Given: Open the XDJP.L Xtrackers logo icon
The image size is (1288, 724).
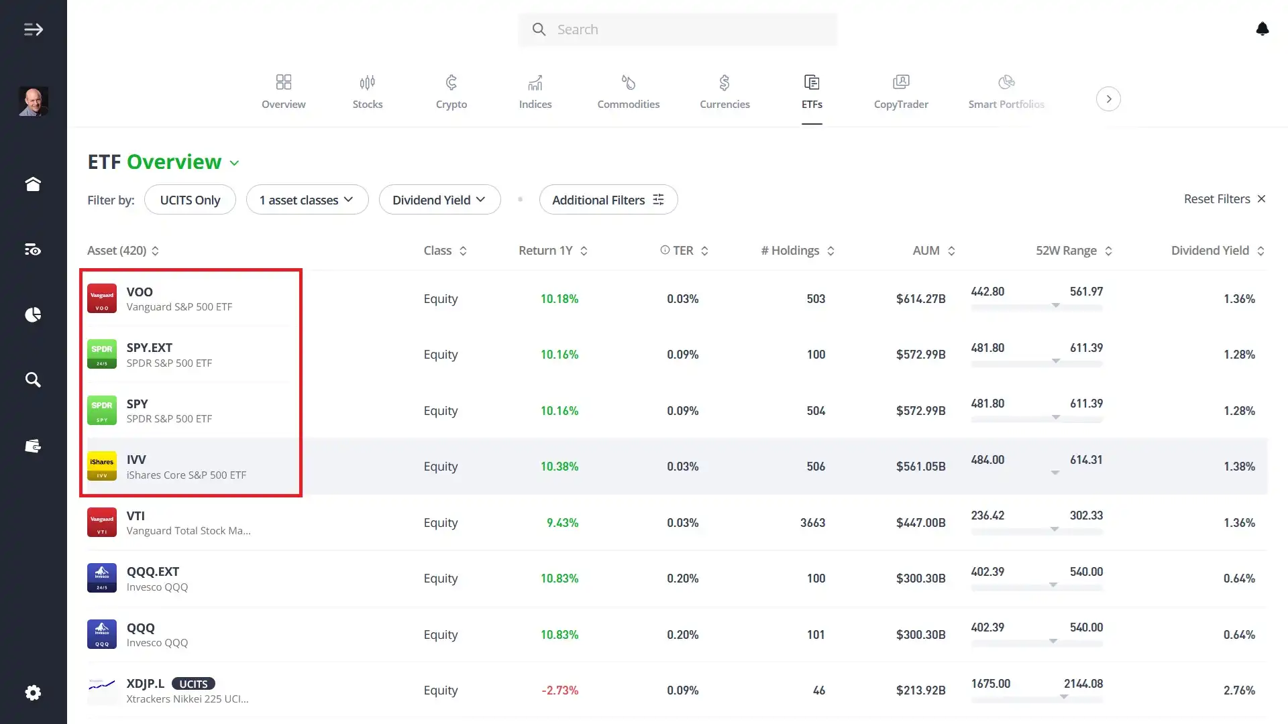Looking at the screenshot, I should 102,690.
